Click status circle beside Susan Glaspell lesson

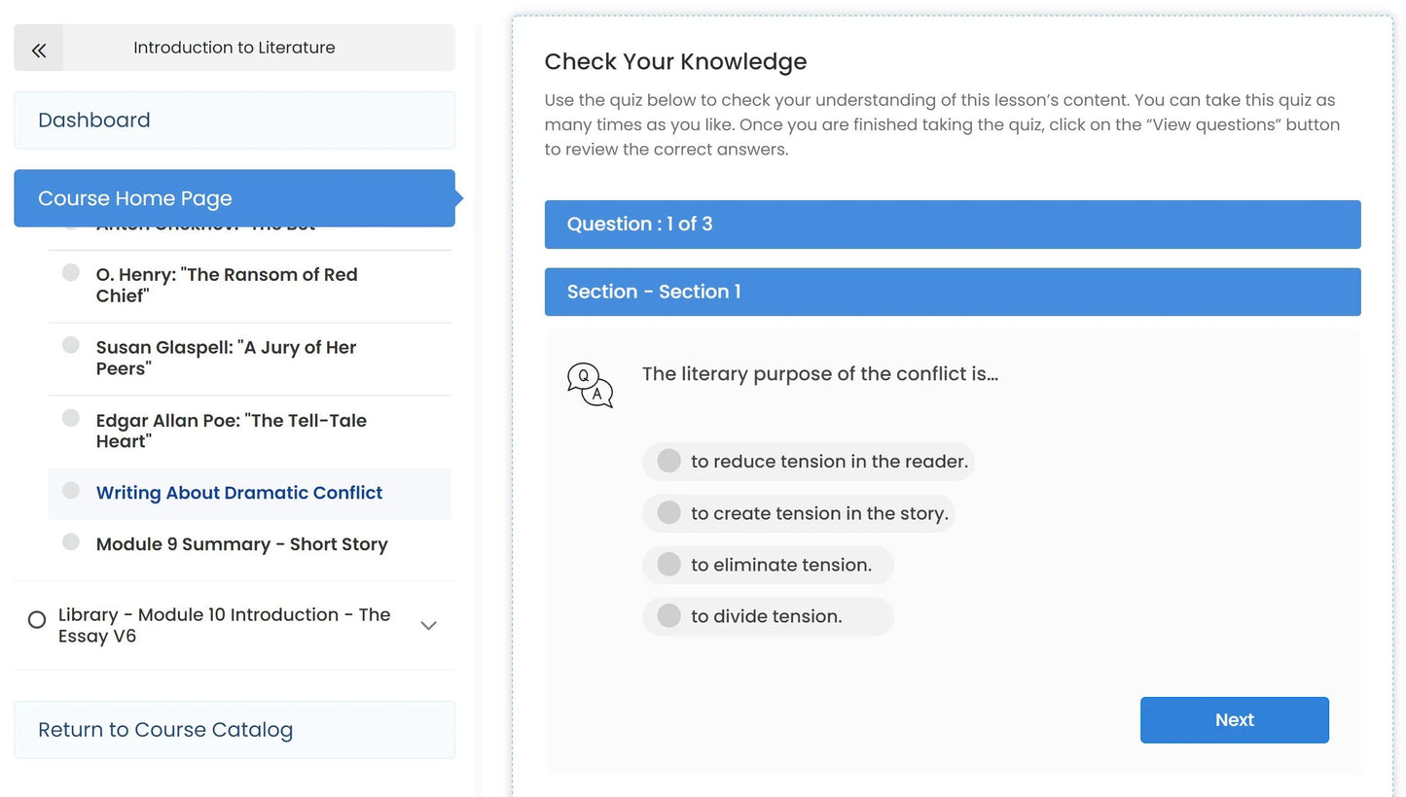[x=71, y=345]
